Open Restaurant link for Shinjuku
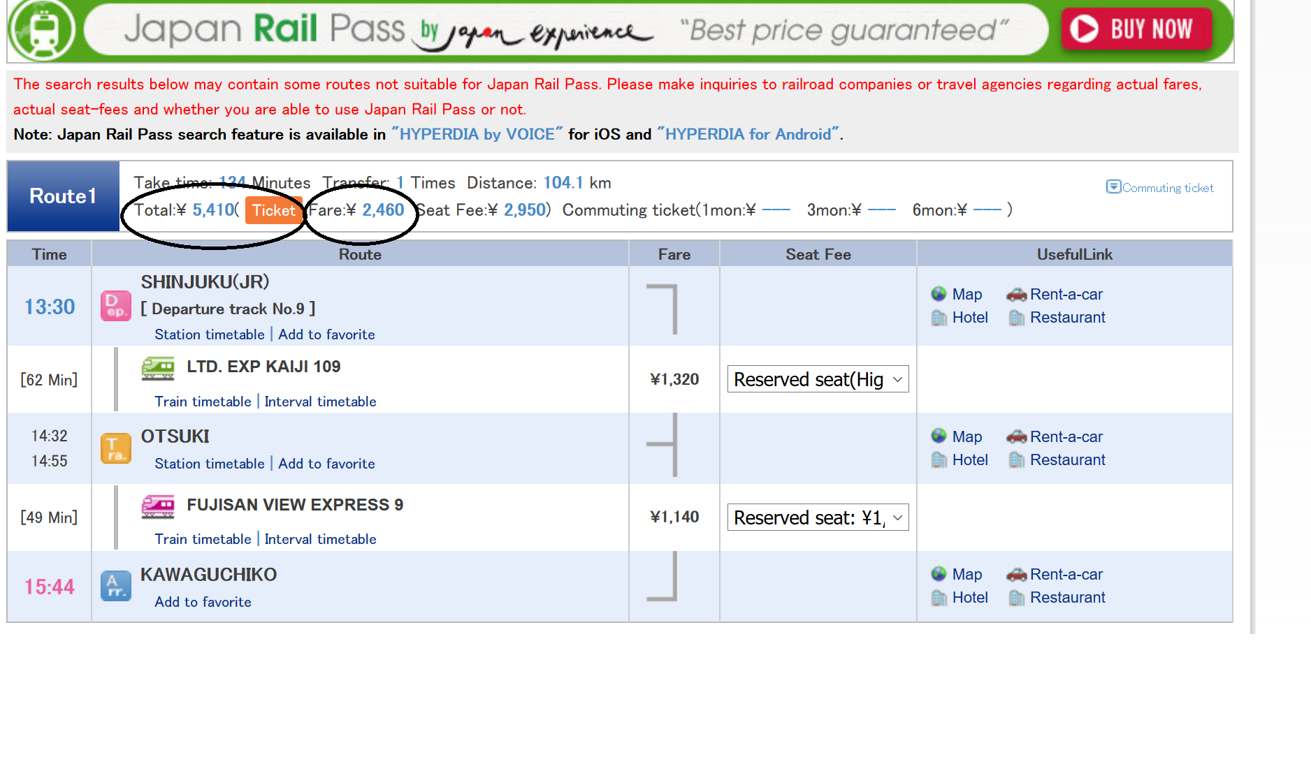 1068,318
